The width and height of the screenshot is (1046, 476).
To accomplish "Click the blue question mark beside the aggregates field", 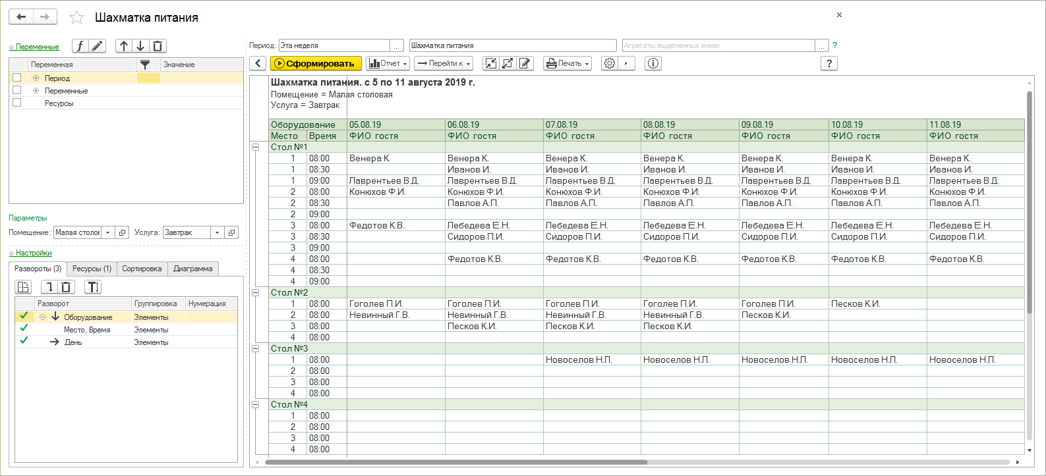I will [x=834, y=45].
